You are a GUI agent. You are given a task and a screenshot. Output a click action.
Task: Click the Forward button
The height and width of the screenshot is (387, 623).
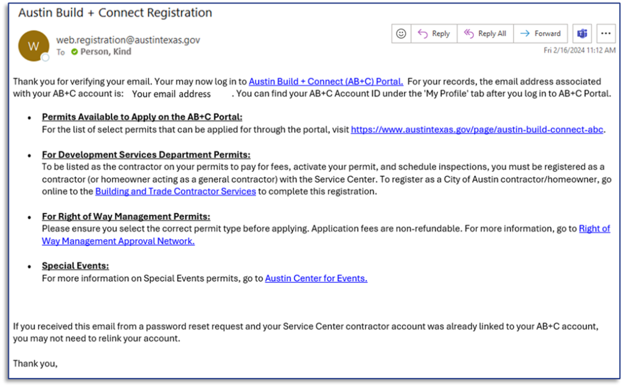tap(540, 33)
